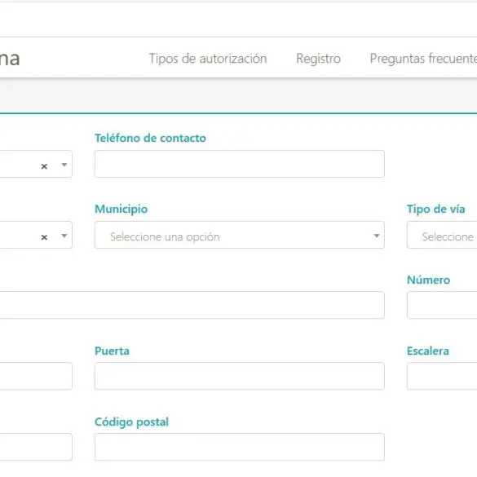Image resolution: width=477 pixels, height=477 pixels.
Task: Clear the selection left of Teléfono de contacto
Action: click(44, 166)
